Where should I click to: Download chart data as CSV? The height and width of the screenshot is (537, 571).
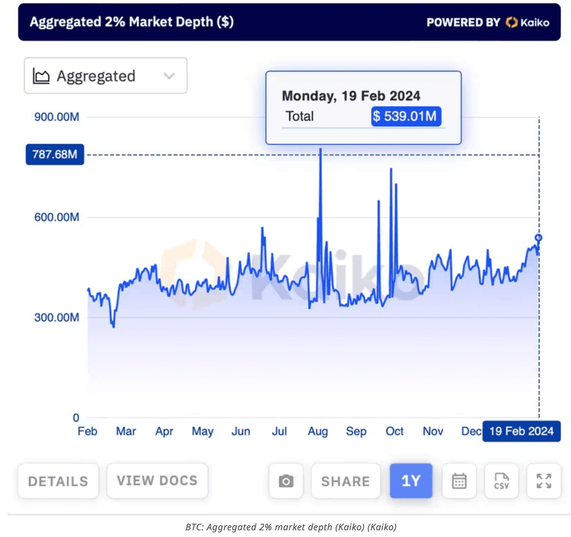click(501, 481)
